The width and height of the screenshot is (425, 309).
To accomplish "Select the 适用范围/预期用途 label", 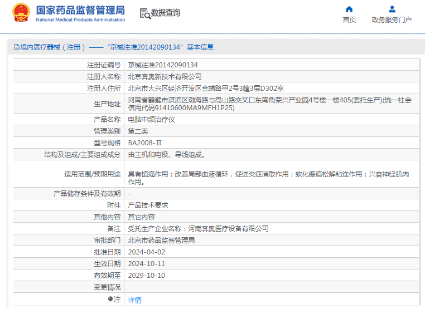I will pos(93,174).
